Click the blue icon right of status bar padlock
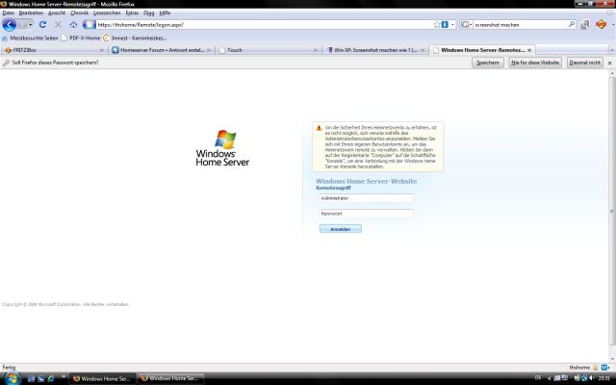Image resolution: width=616 pixels, height=385 pixels. coord(604,368)
